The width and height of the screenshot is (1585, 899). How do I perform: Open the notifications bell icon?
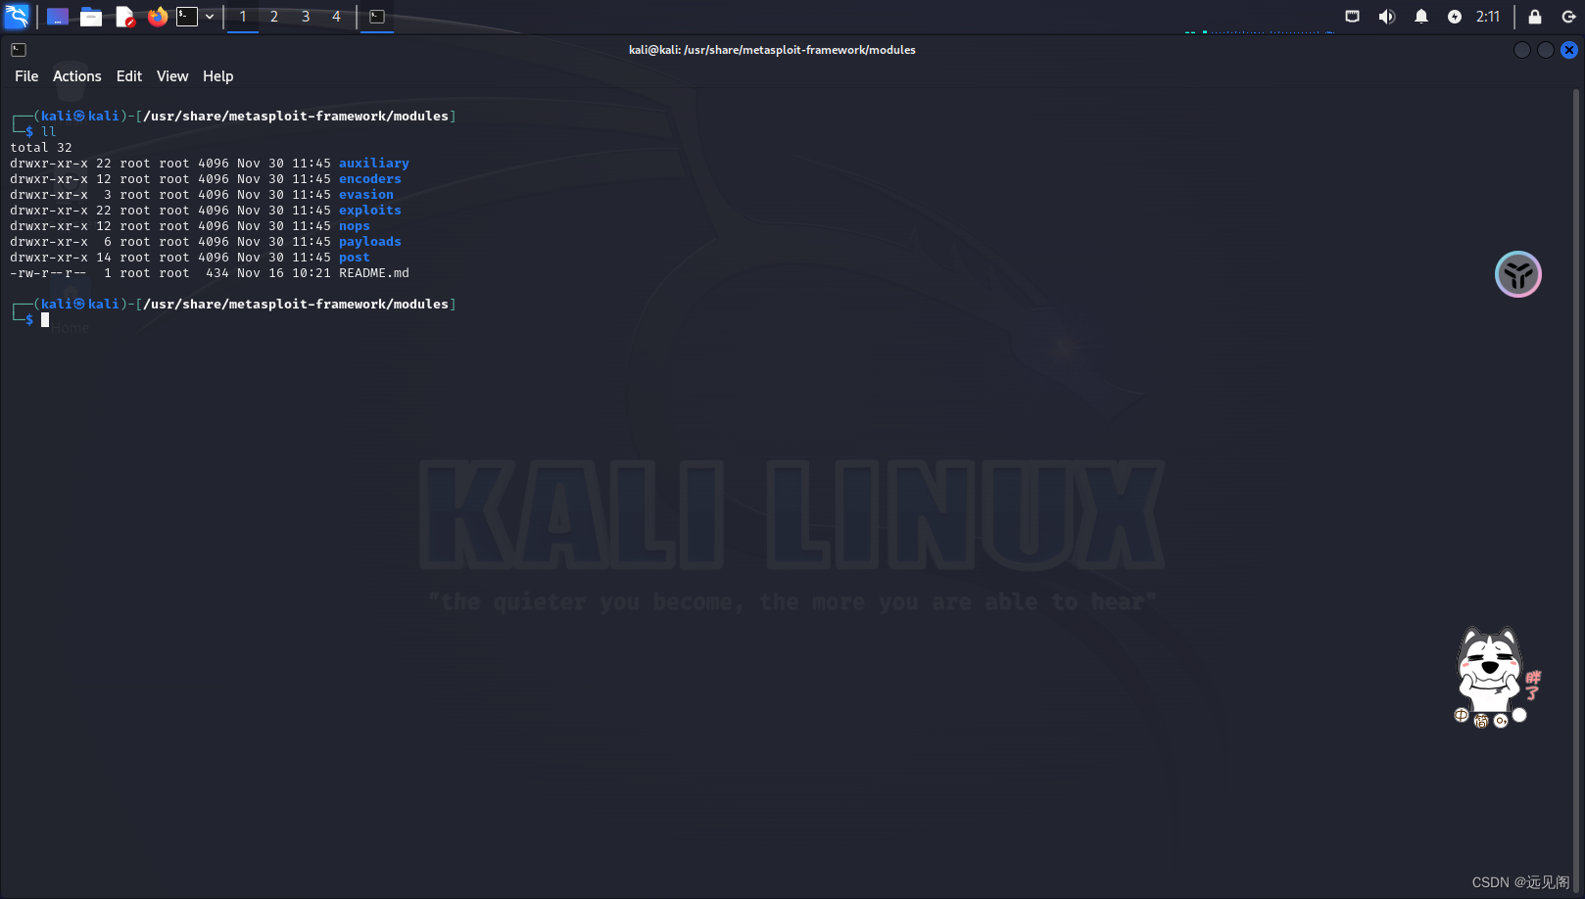[x=1421, y=17]
